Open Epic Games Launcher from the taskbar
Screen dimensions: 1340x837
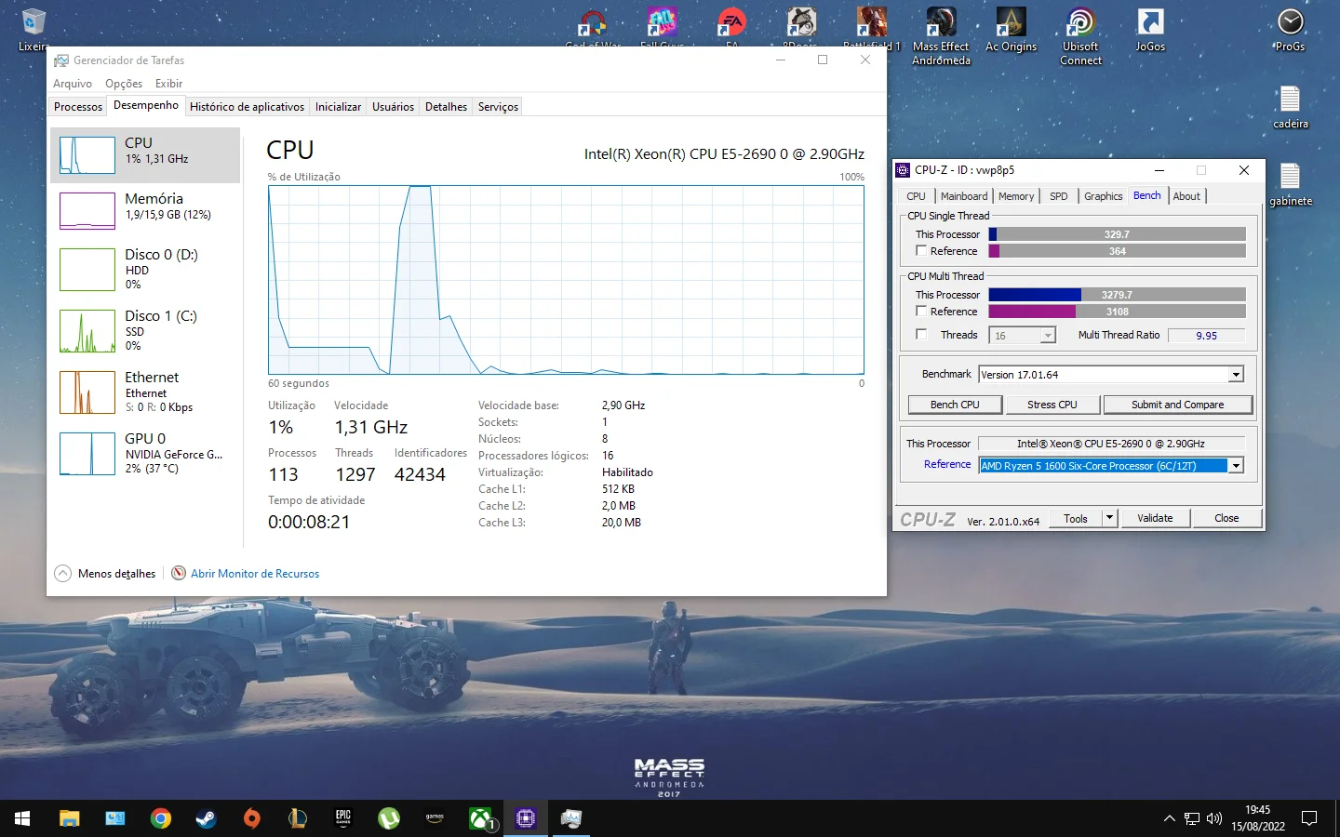[343, 818]
